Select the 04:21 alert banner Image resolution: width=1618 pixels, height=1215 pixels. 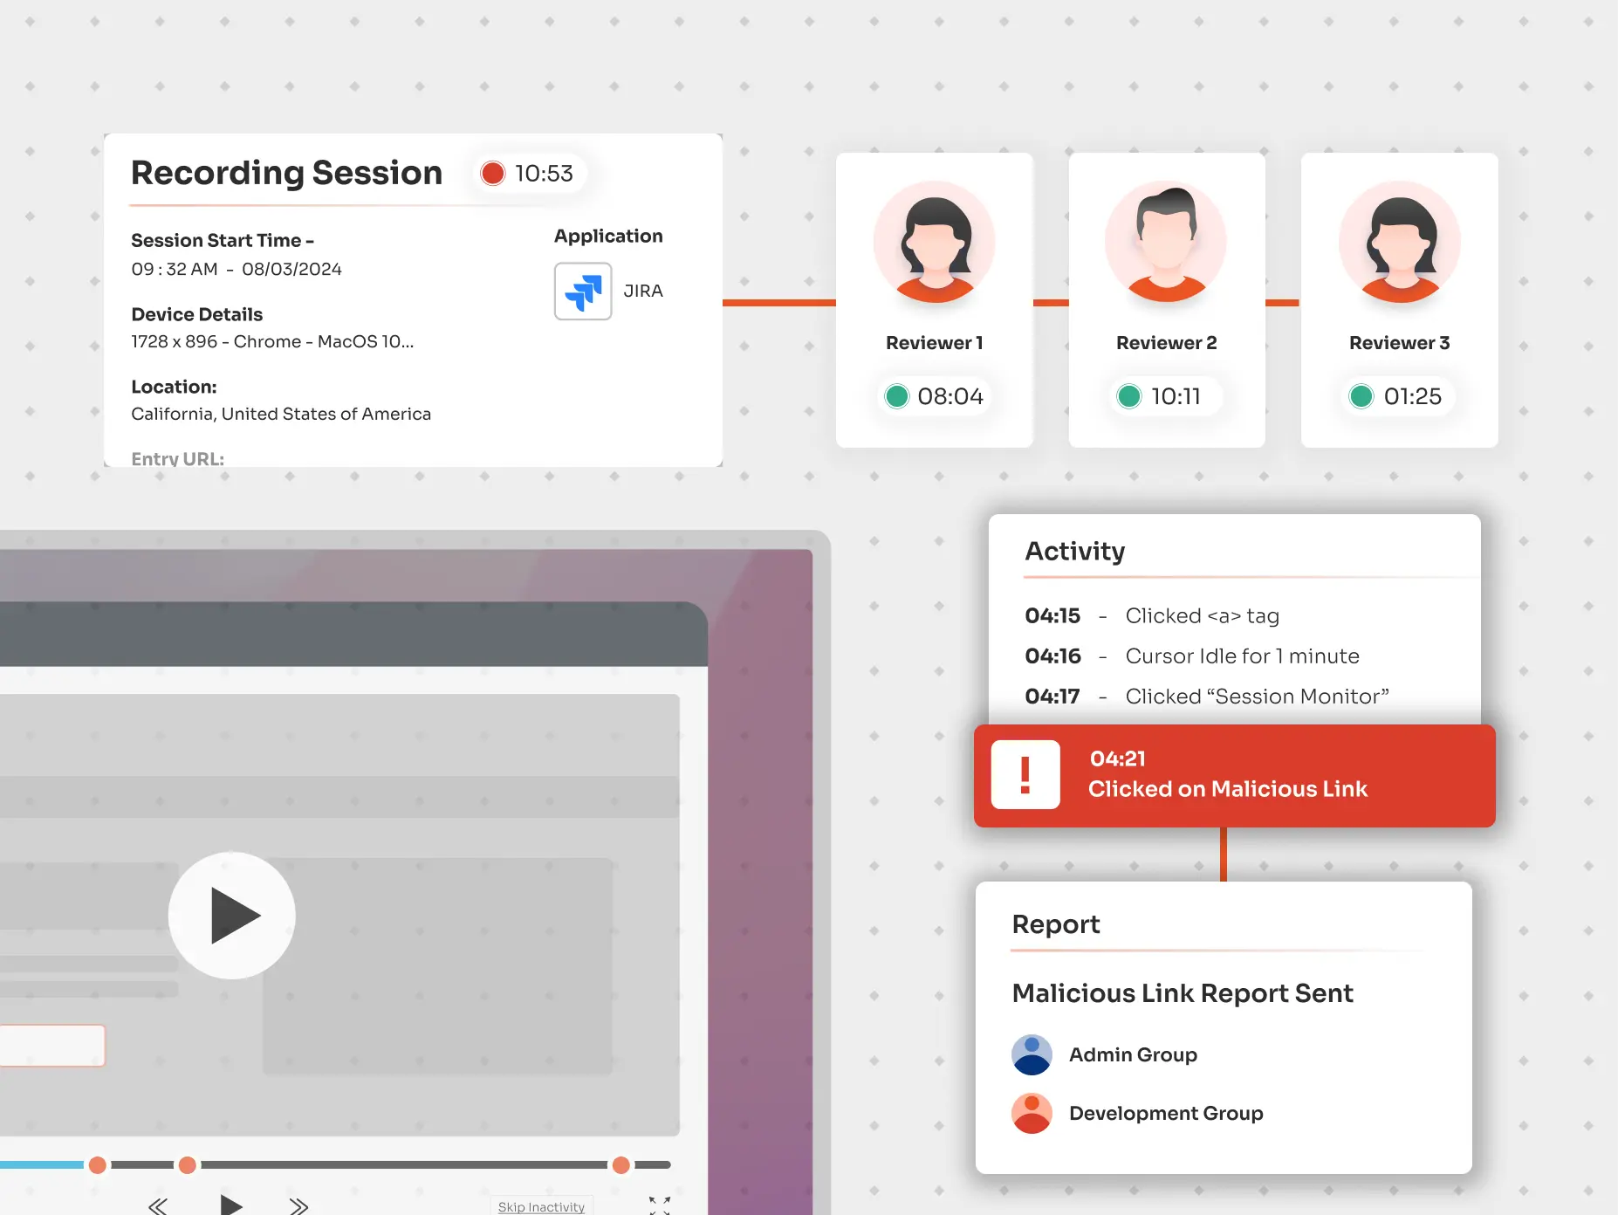tap(1236, 775)
